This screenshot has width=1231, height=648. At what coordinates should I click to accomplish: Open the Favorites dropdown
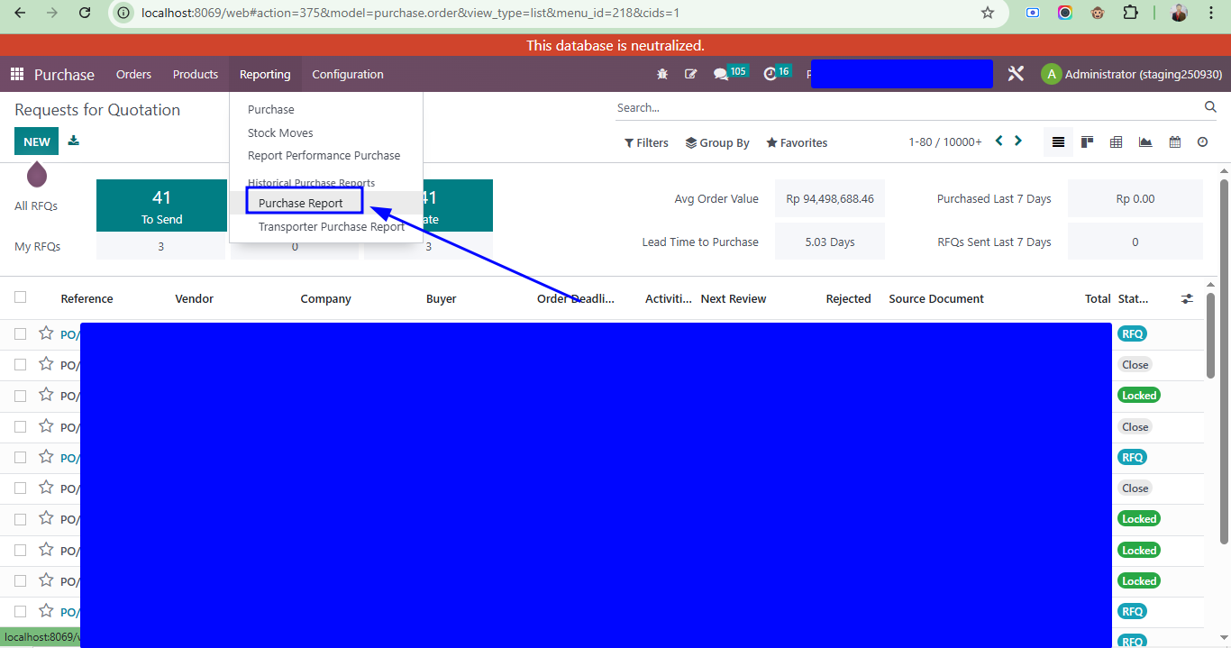click(797, 142)
